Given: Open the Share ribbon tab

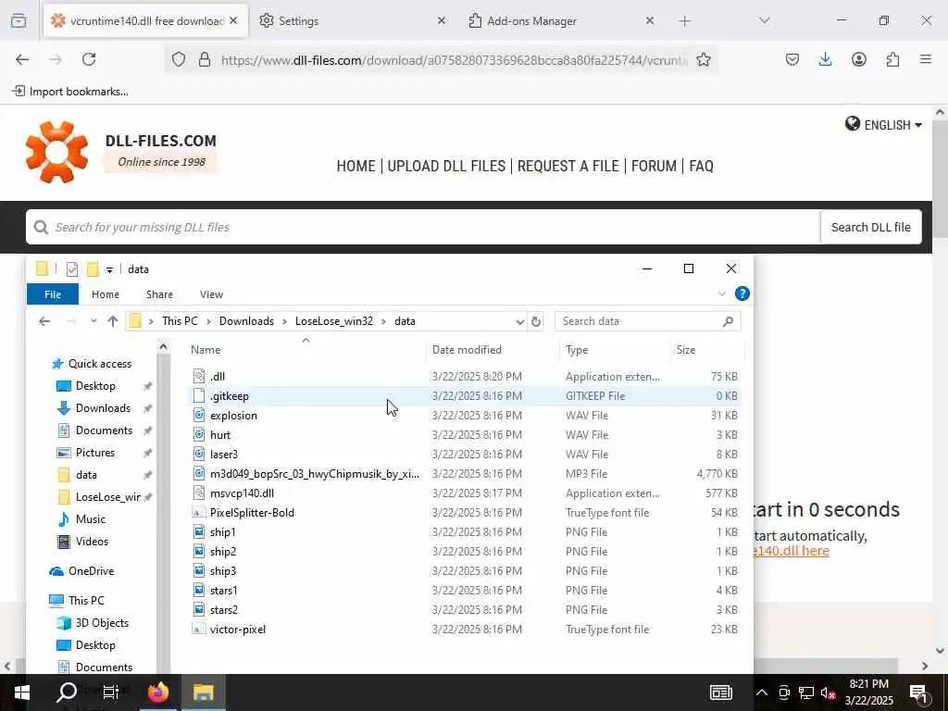Looking at the screenshot, I should 159,294.
